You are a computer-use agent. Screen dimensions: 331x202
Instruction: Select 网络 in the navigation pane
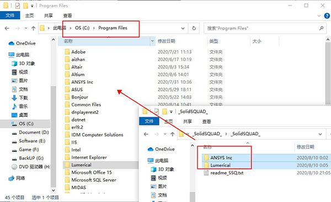pyautogui.click(x=17, y=178)
